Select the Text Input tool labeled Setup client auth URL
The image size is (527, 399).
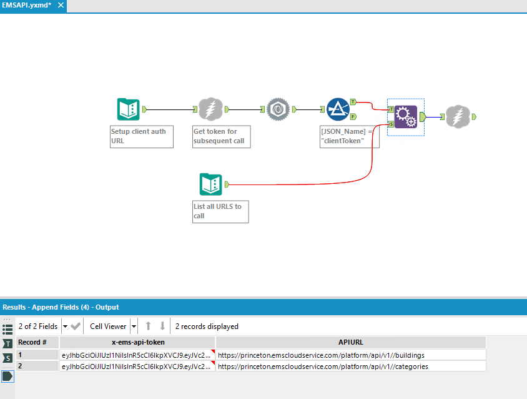click(128, 109)
